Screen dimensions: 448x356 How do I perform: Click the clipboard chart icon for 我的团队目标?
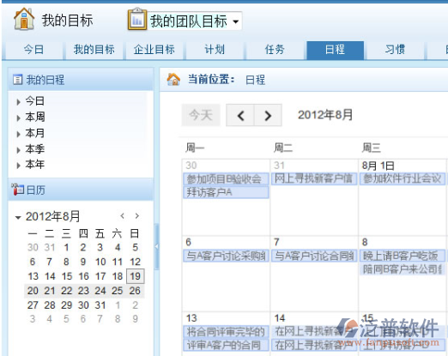[x=137, y=20]
